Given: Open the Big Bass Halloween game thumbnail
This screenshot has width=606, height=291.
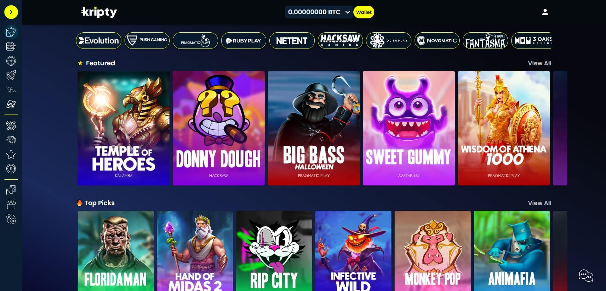Looking at the screenshot, I should [314, 128].
